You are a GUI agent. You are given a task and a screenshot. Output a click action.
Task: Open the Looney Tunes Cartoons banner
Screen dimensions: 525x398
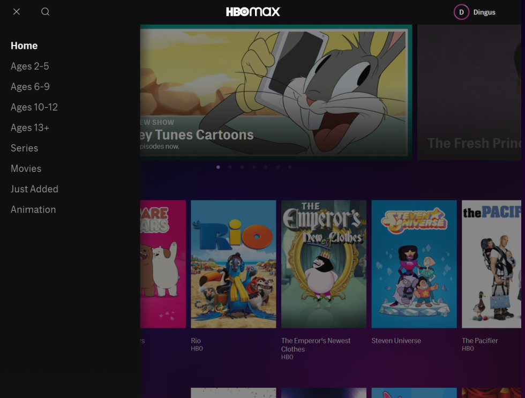coord(276,91)
